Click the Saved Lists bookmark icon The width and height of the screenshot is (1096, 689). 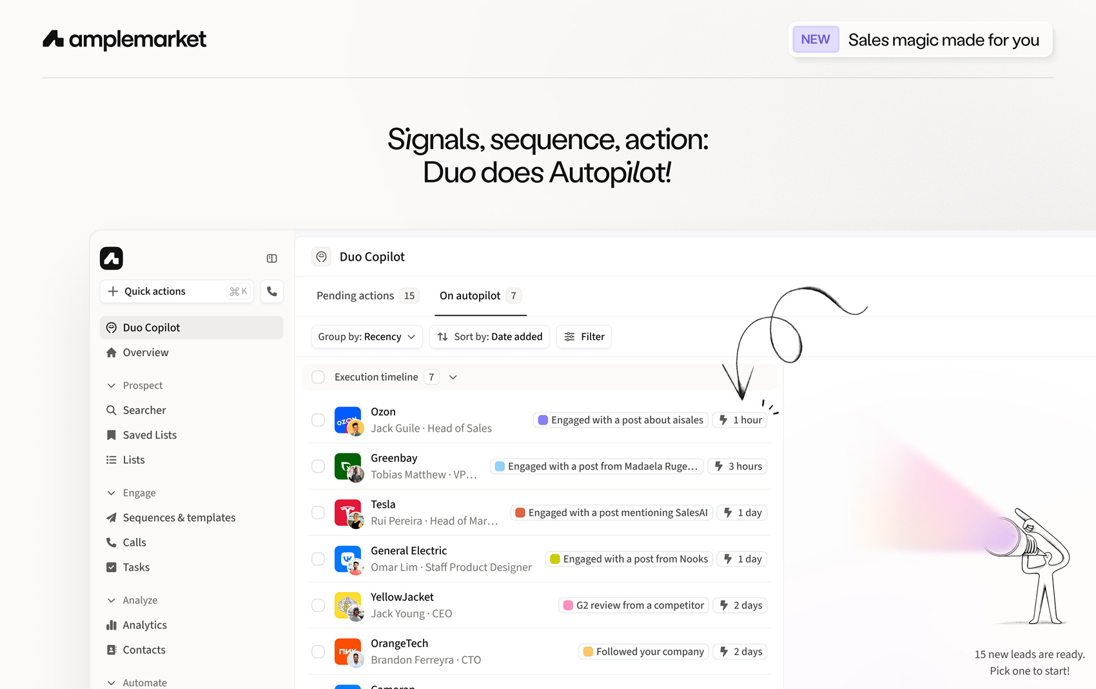coord(112,435)
